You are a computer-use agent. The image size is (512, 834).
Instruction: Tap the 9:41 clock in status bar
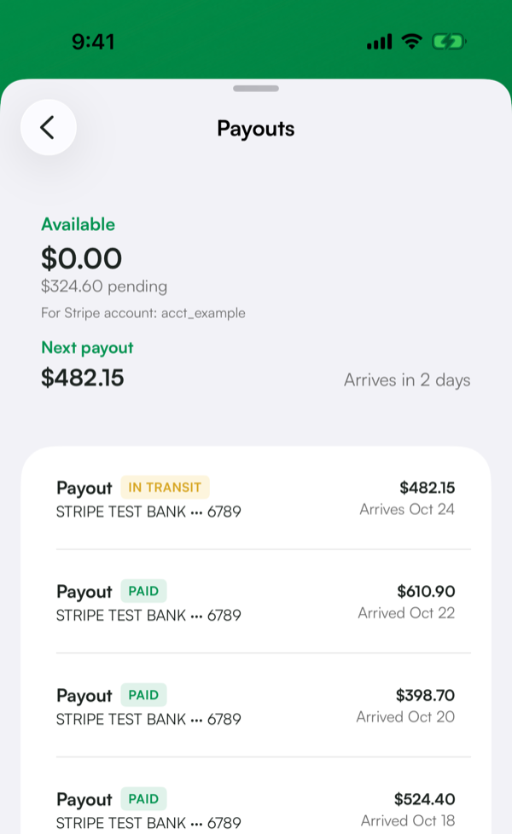(93, 42)
